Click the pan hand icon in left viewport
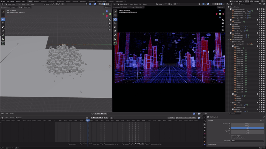Viewport: 266px width, 149px height. click(x=110, y=23)
